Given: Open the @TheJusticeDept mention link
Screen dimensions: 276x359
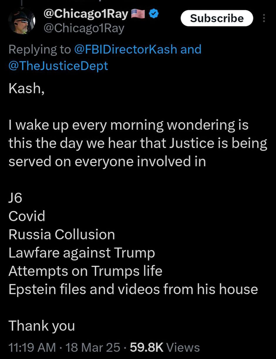Looking at the screenshot, I should 58,65.
